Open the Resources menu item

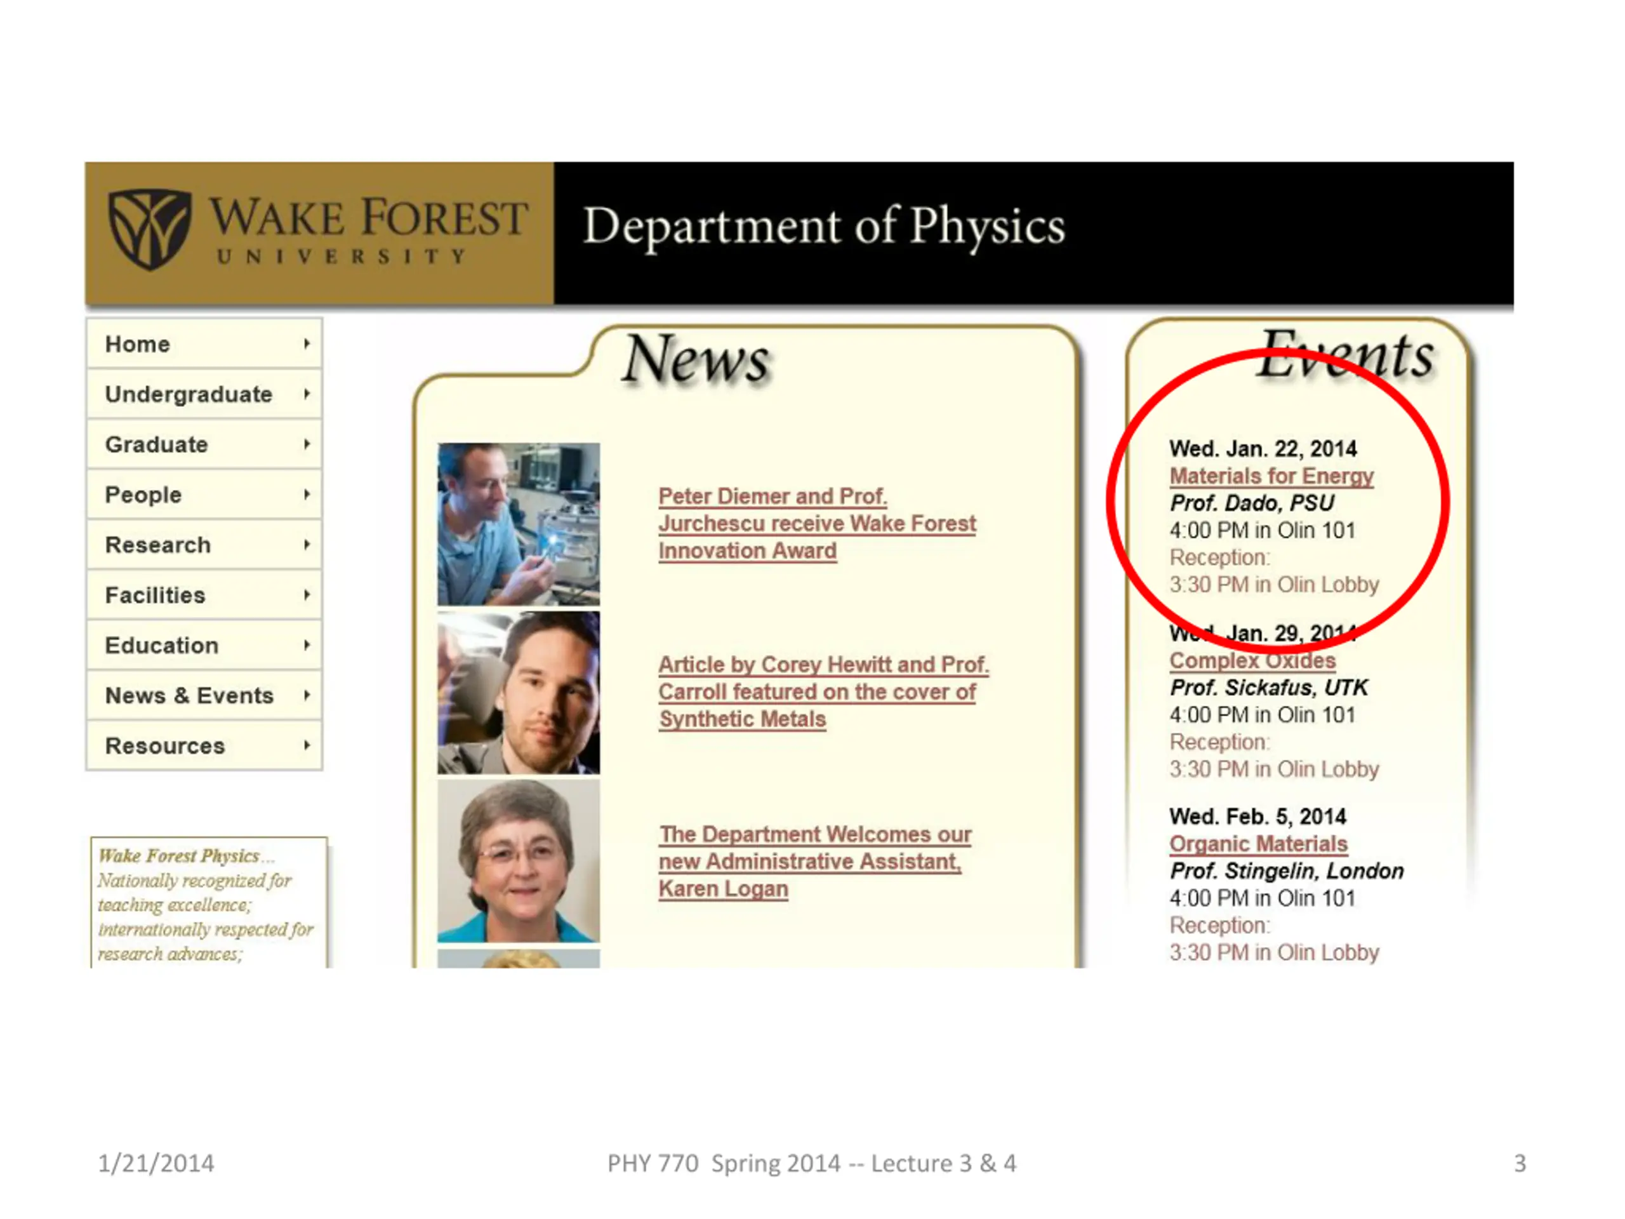tap(165, 746)
